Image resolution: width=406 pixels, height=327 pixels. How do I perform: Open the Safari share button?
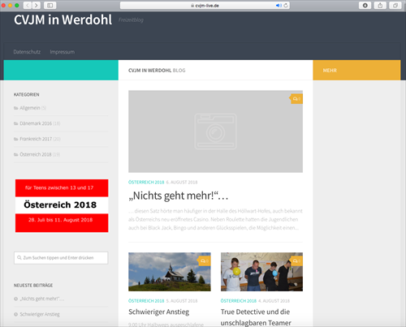(x=380, y=5)
